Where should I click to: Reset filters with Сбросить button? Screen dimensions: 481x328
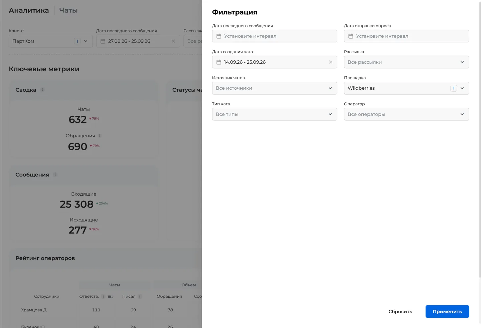coord(400,311)
